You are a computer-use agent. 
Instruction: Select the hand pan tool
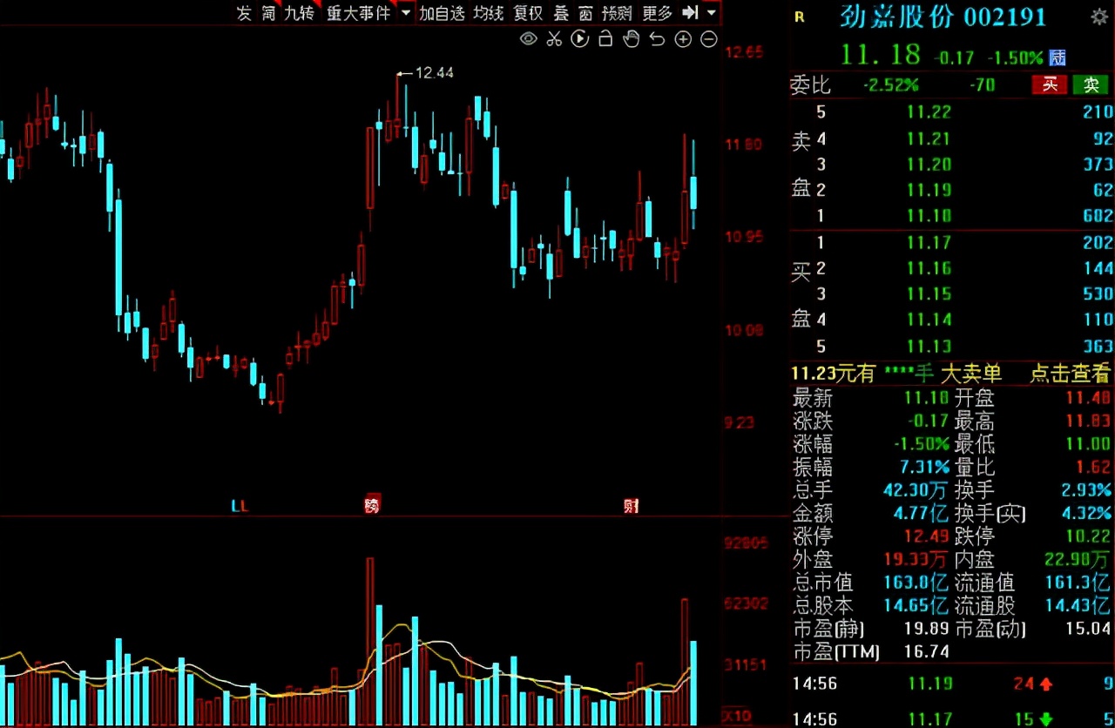(x=631, y=39)
